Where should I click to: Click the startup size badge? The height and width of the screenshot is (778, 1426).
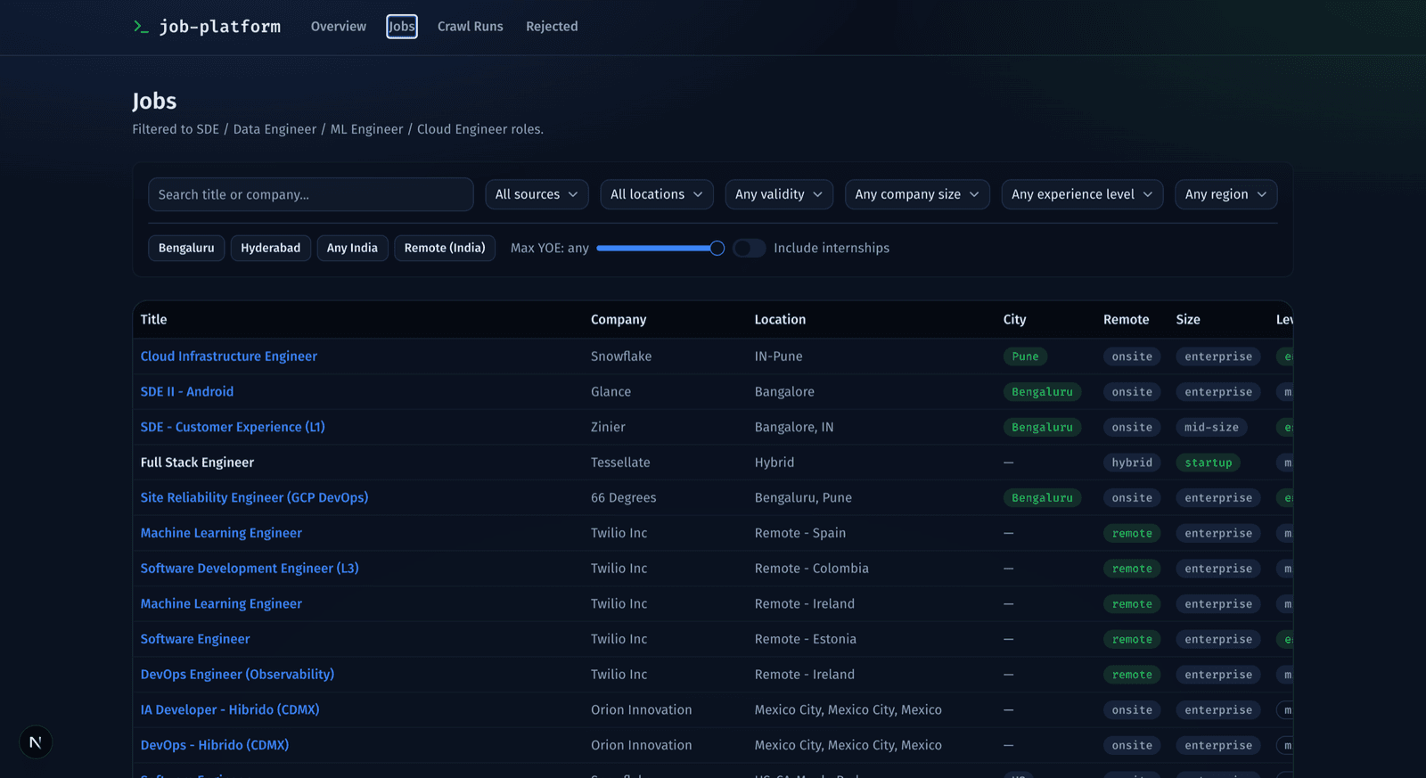(x=1209, y=463)
